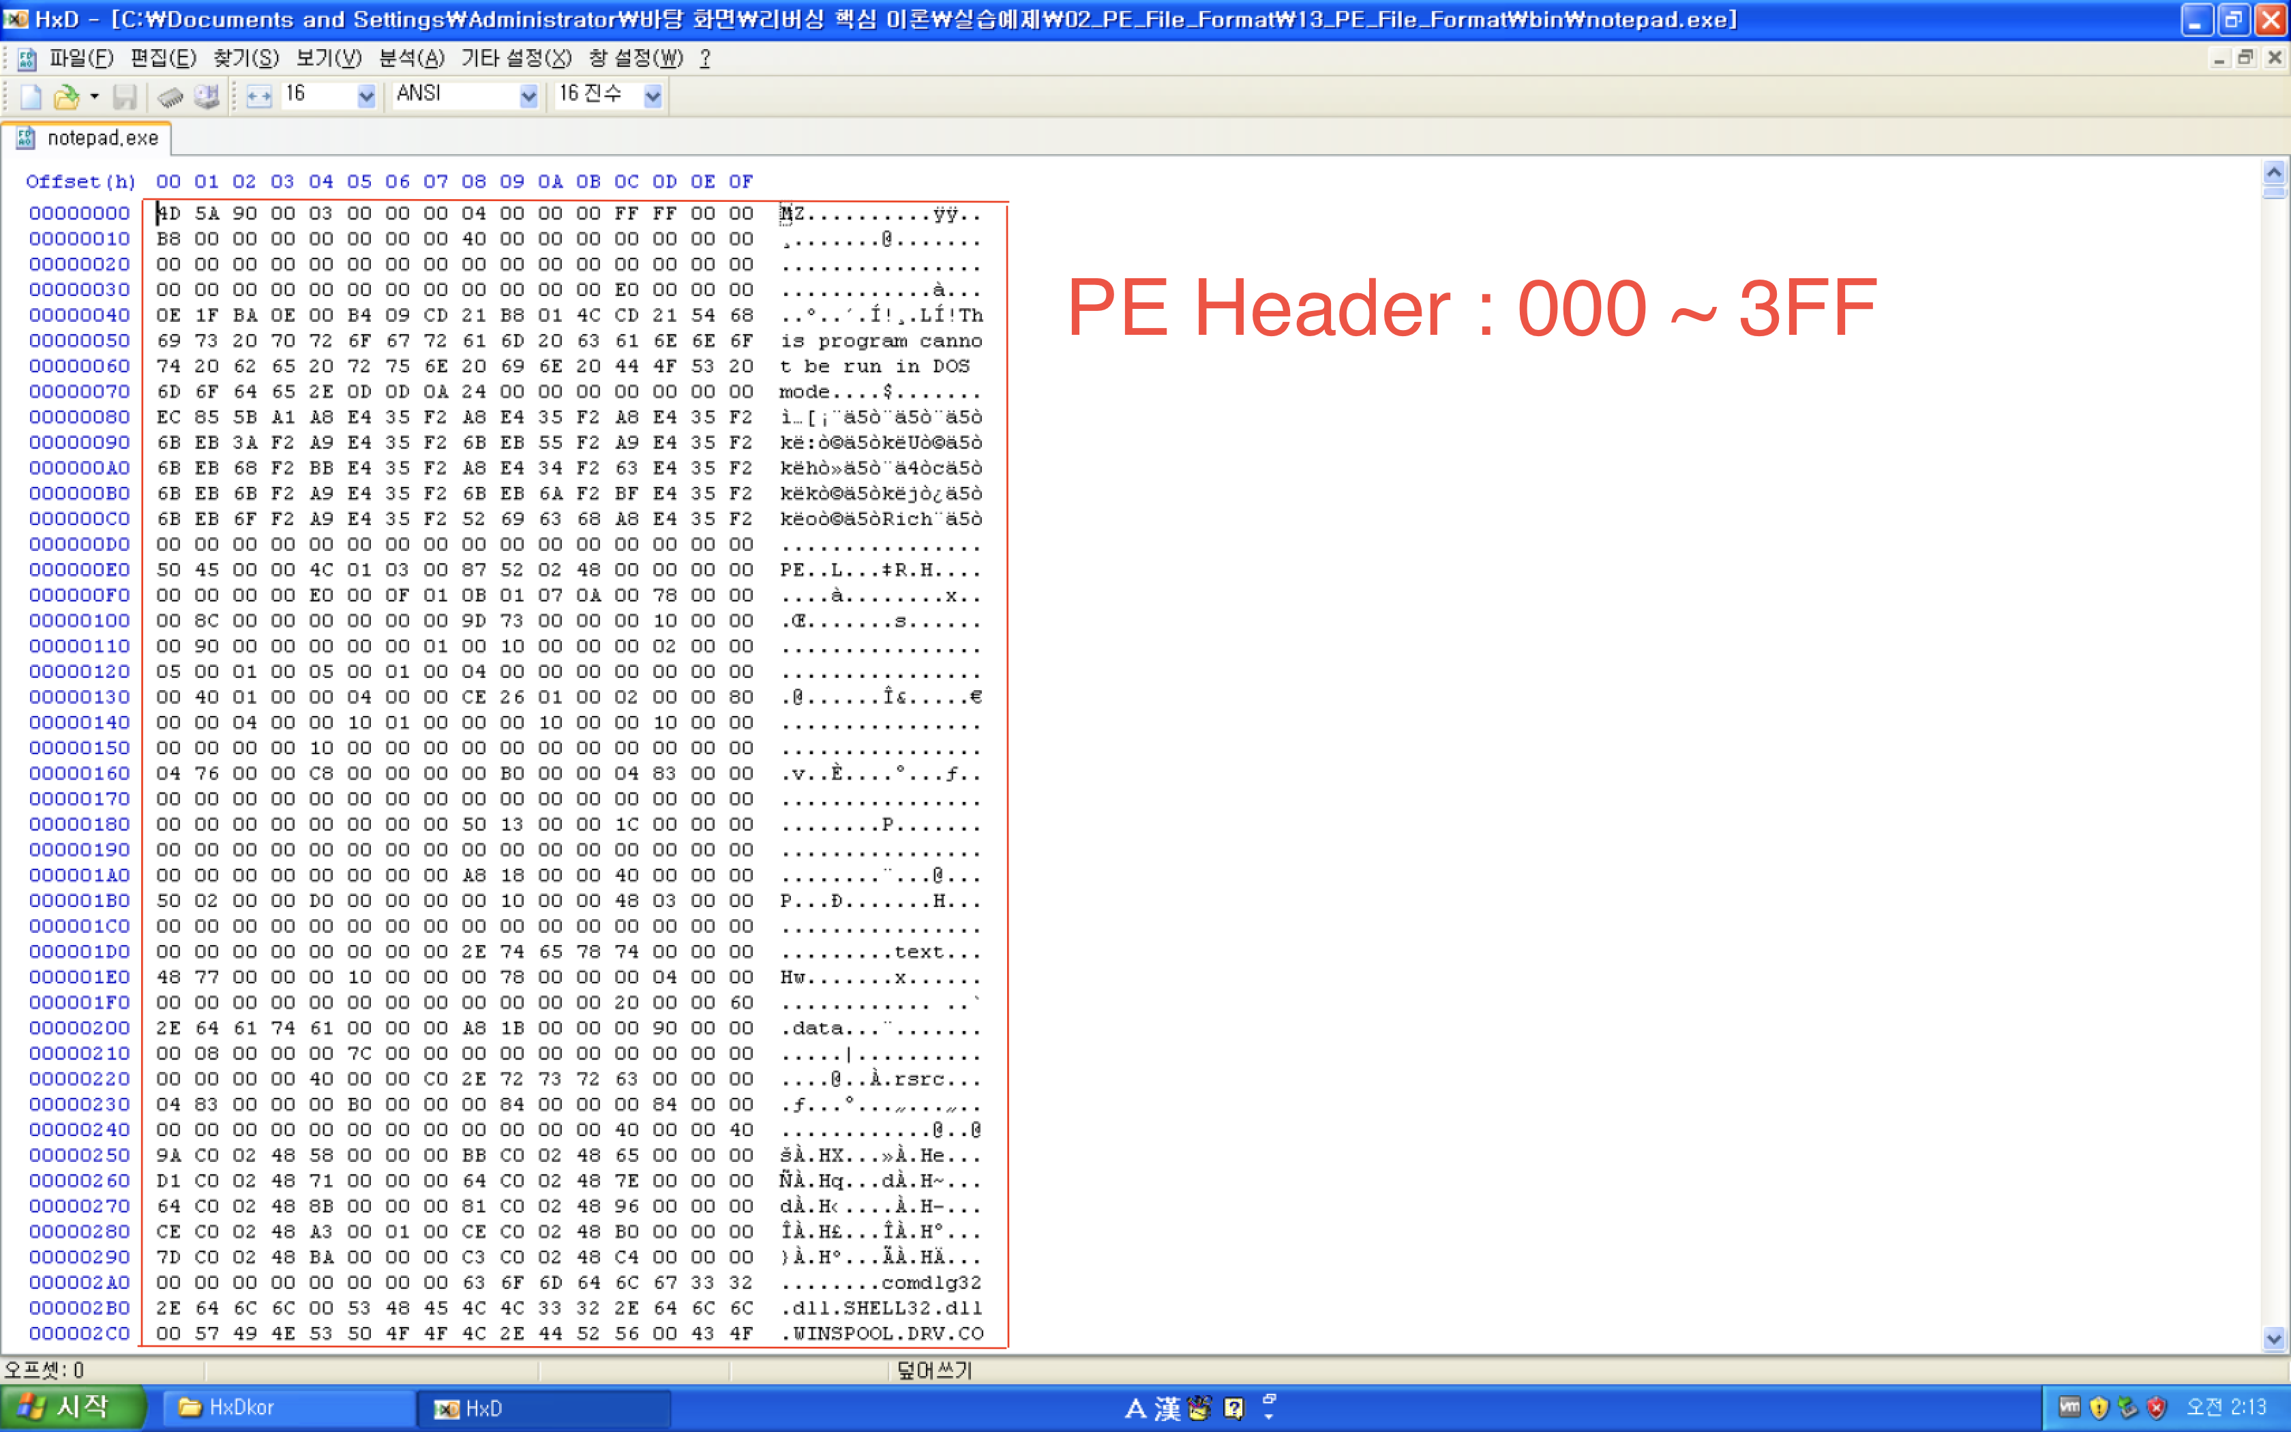The image size is (2291, 1432).
Task: Click the Open disk drive icon
Action: (x=207, y=95)
